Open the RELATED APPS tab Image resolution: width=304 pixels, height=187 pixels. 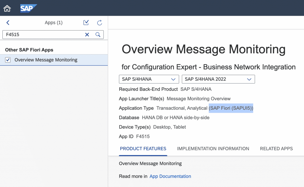tap(276, 149)
